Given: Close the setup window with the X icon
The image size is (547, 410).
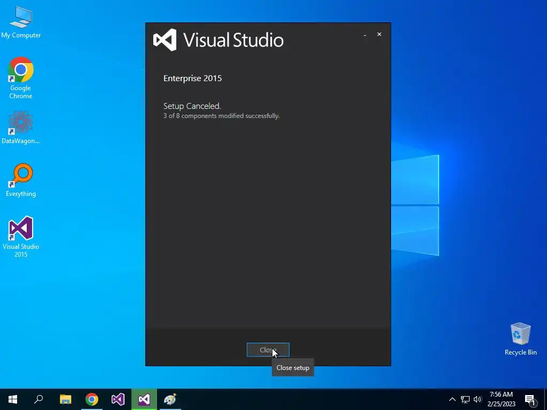Looking at the screenshot, I should 379,34.
